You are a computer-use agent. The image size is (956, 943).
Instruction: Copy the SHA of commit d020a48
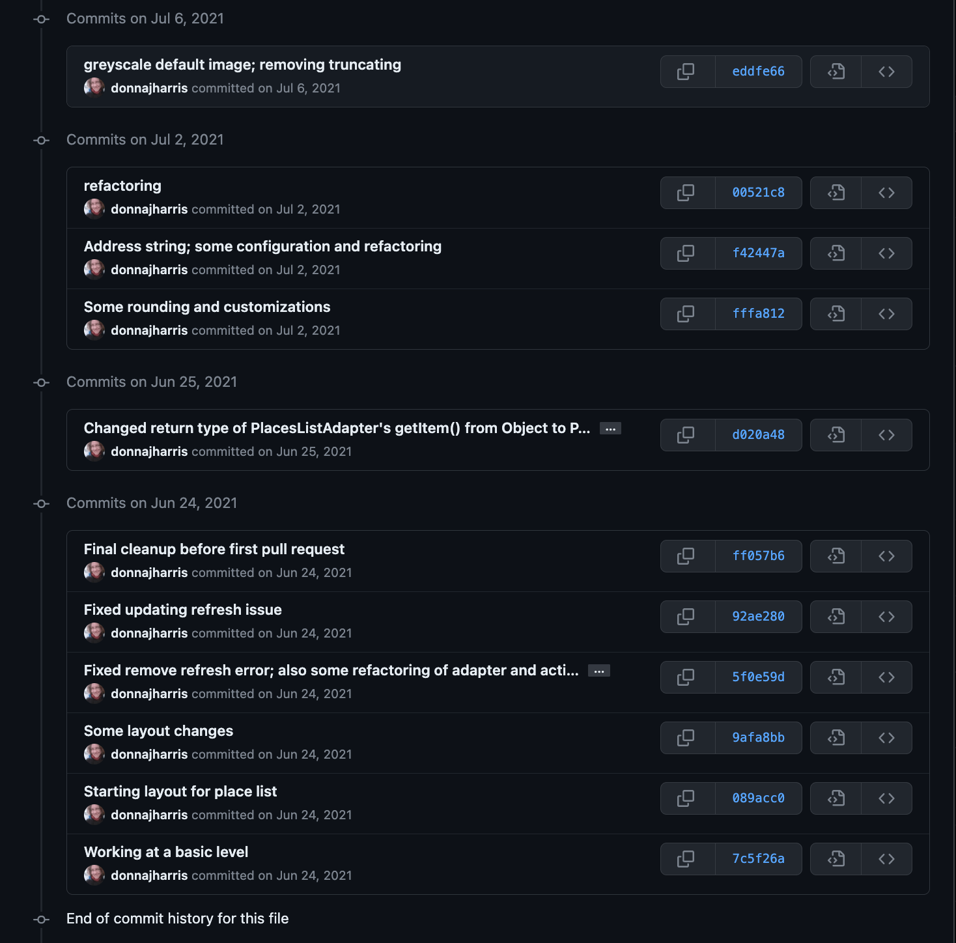point(687,434)
